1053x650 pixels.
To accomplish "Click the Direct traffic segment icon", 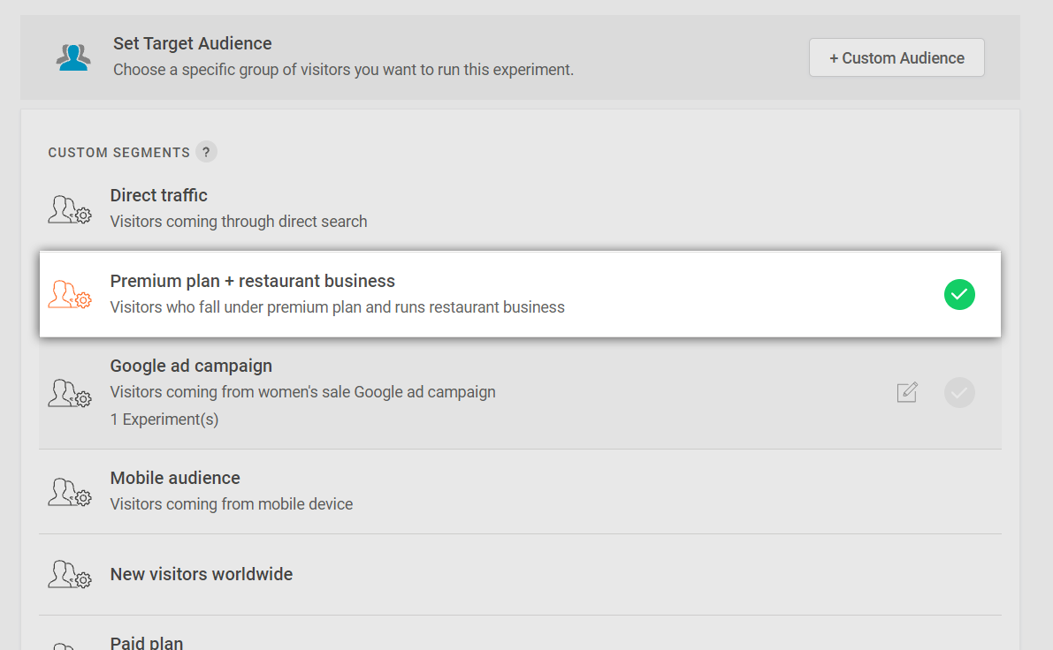I will pyautogui.click(x=70, y=209).
